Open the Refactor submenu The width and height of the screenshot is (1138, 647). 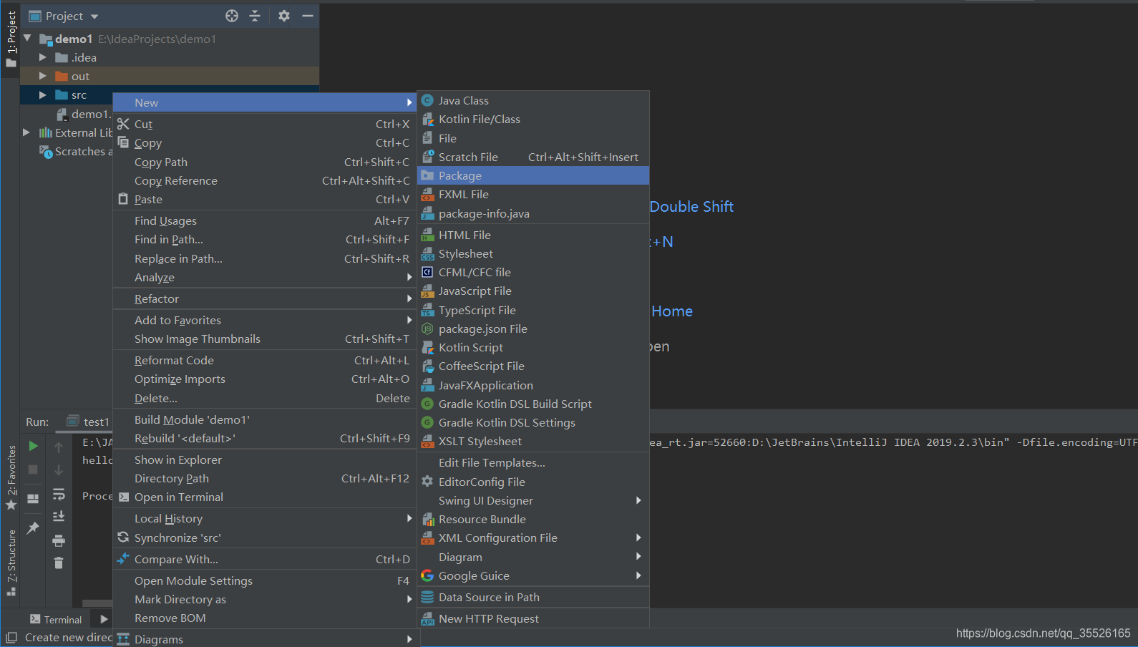point(265,298)
